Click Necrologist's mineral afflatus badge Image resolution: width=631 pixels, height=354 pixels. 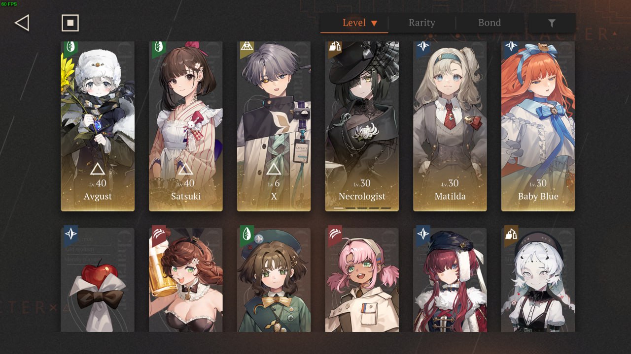click(x=335, y=48)
